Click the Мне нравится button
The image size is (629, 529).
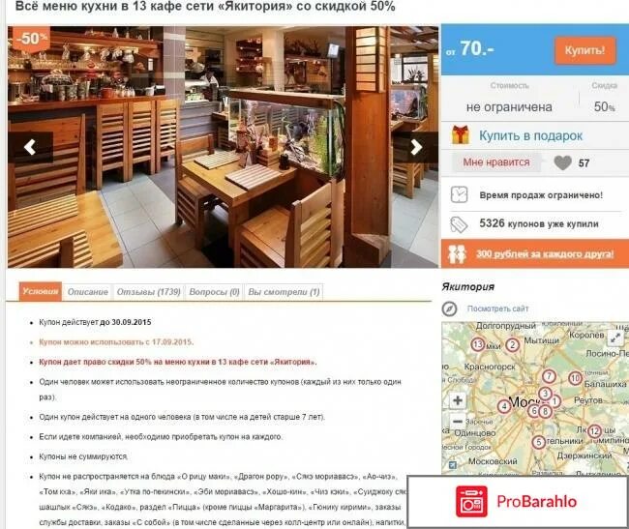(x=496, y=162)
